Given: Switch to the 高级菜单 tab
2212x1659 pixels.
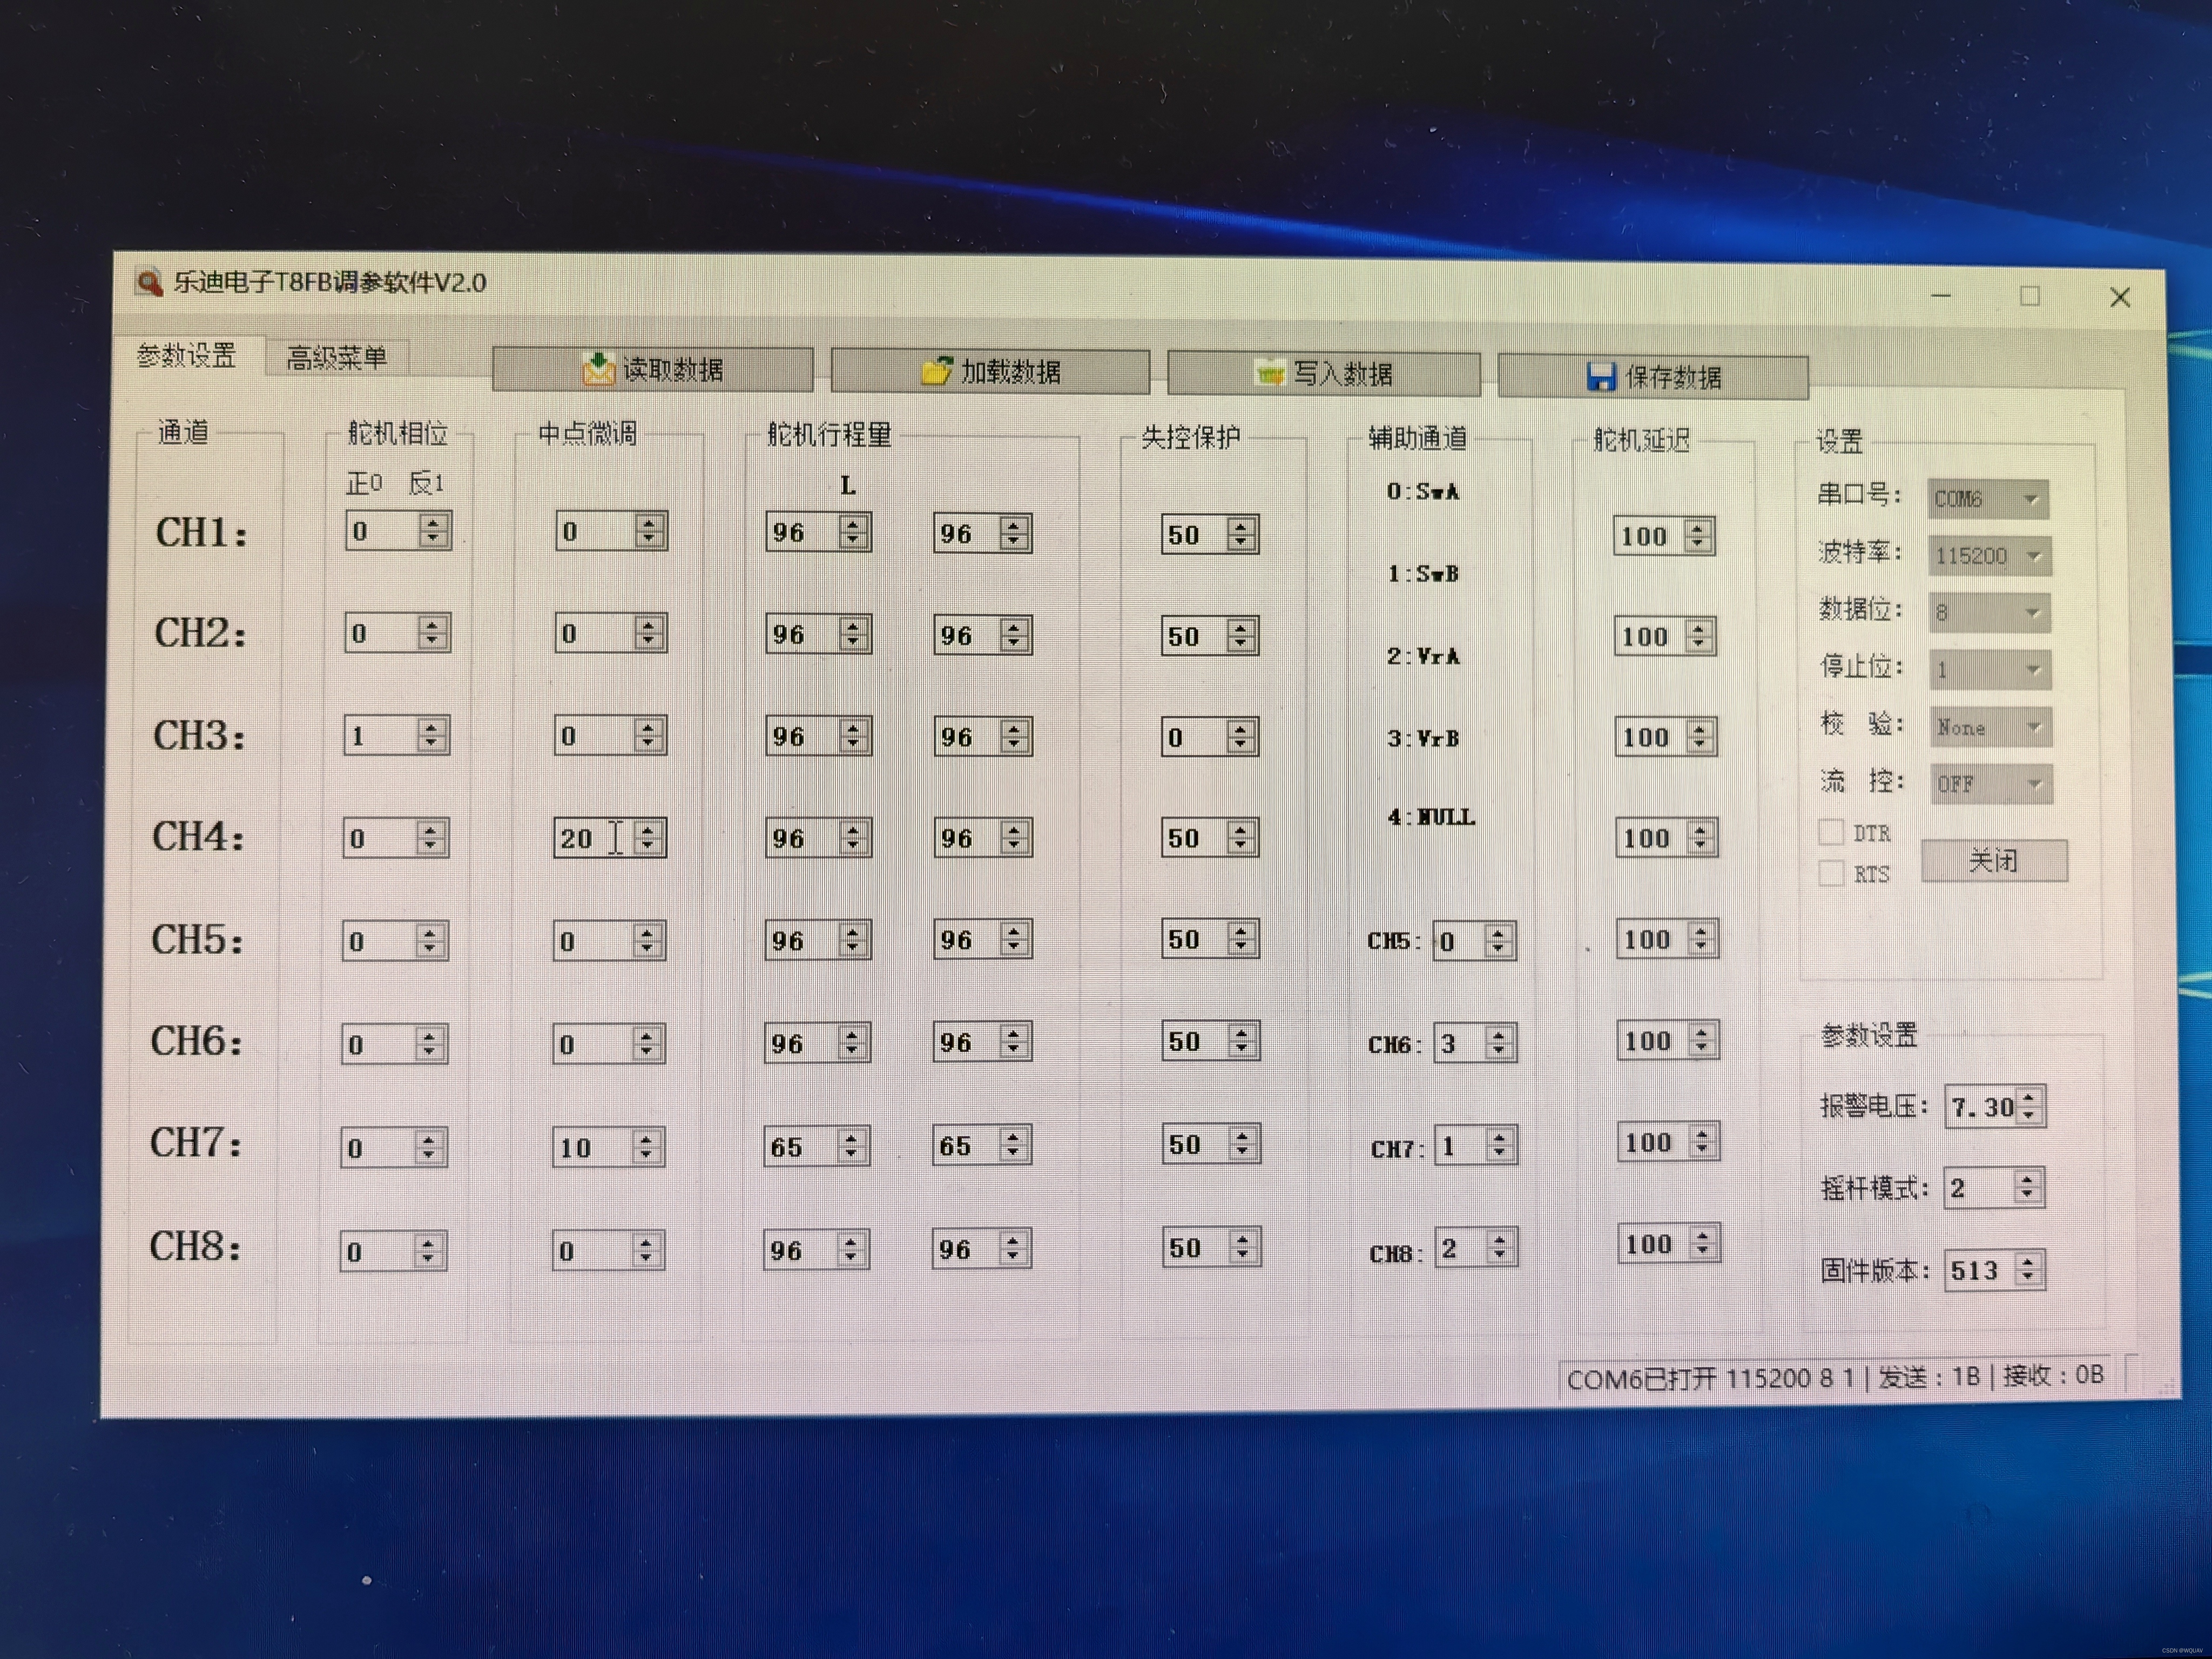Looking at the screenshot, I should pyautogui.click(x=336, y=358).
